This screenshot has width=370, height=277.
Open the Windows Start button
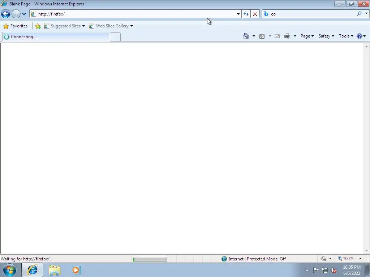[10, 270]
